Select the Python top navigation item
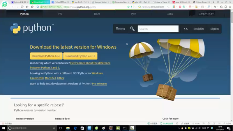Screen dimensions: 233x131 point(24,14)
